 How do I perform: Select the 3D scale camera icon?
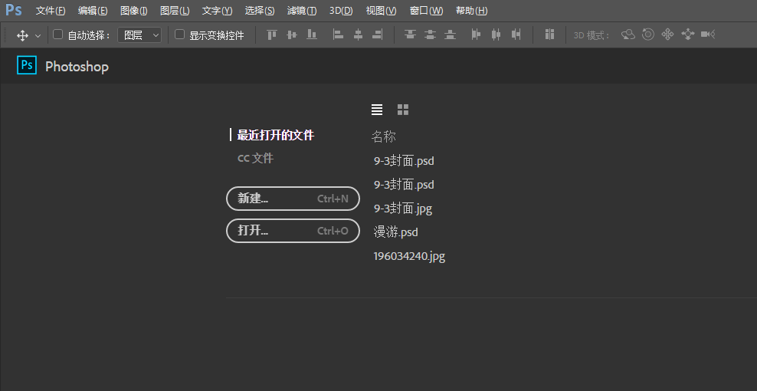click(708, 34)
